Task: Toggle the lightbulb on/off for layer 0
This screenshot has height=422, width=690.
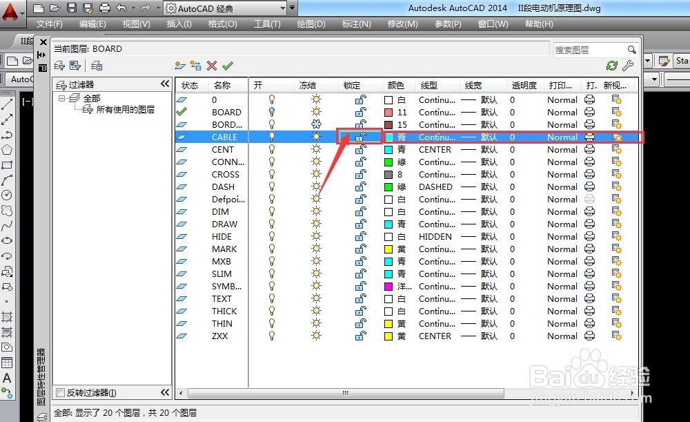Action: coord(272,99)
